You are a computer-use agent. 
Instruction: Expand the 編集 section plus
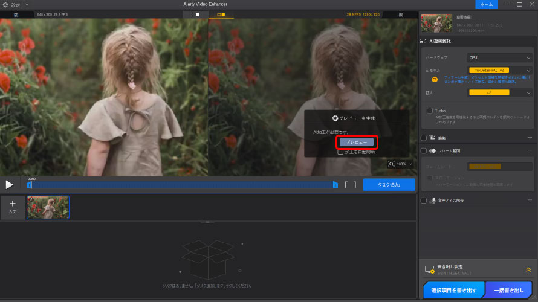(x=530, y=138)
